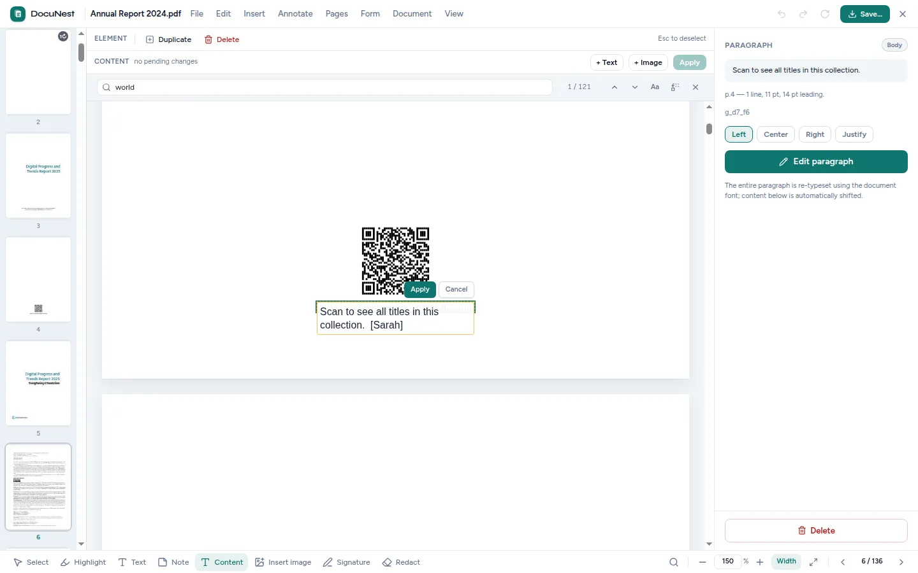The width and height of the screenshot is (918, 573).
Task: Activate the Content tool
Action: 222,562
